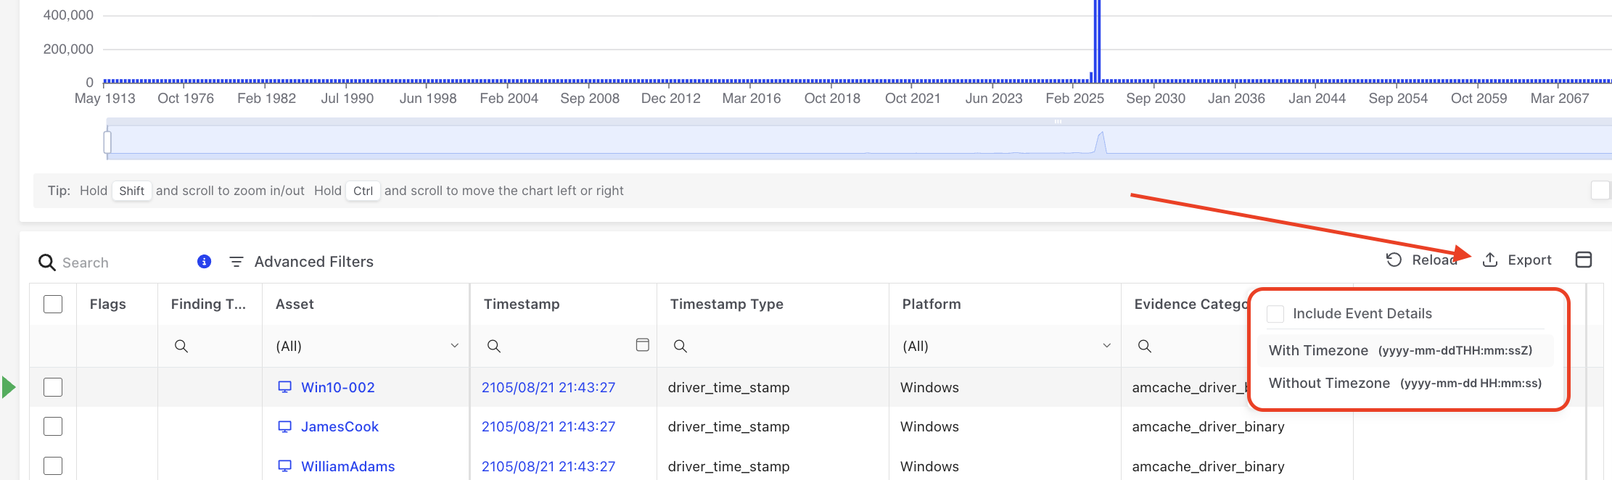The width and height of the screenshot is (1612, 480).
Task: Click the green play arrow marker
Action: point(9,387)
